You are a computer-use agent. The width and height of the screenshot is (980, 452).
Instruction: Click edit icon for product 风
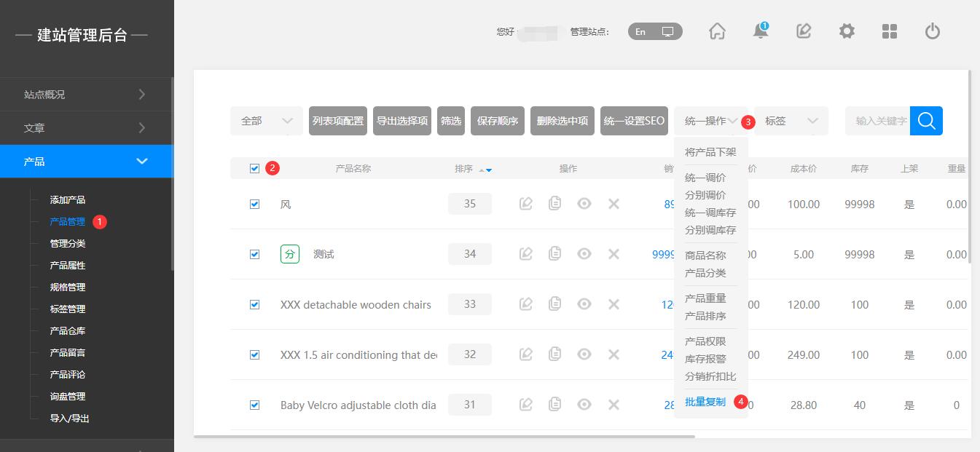(x=525, y=204)
